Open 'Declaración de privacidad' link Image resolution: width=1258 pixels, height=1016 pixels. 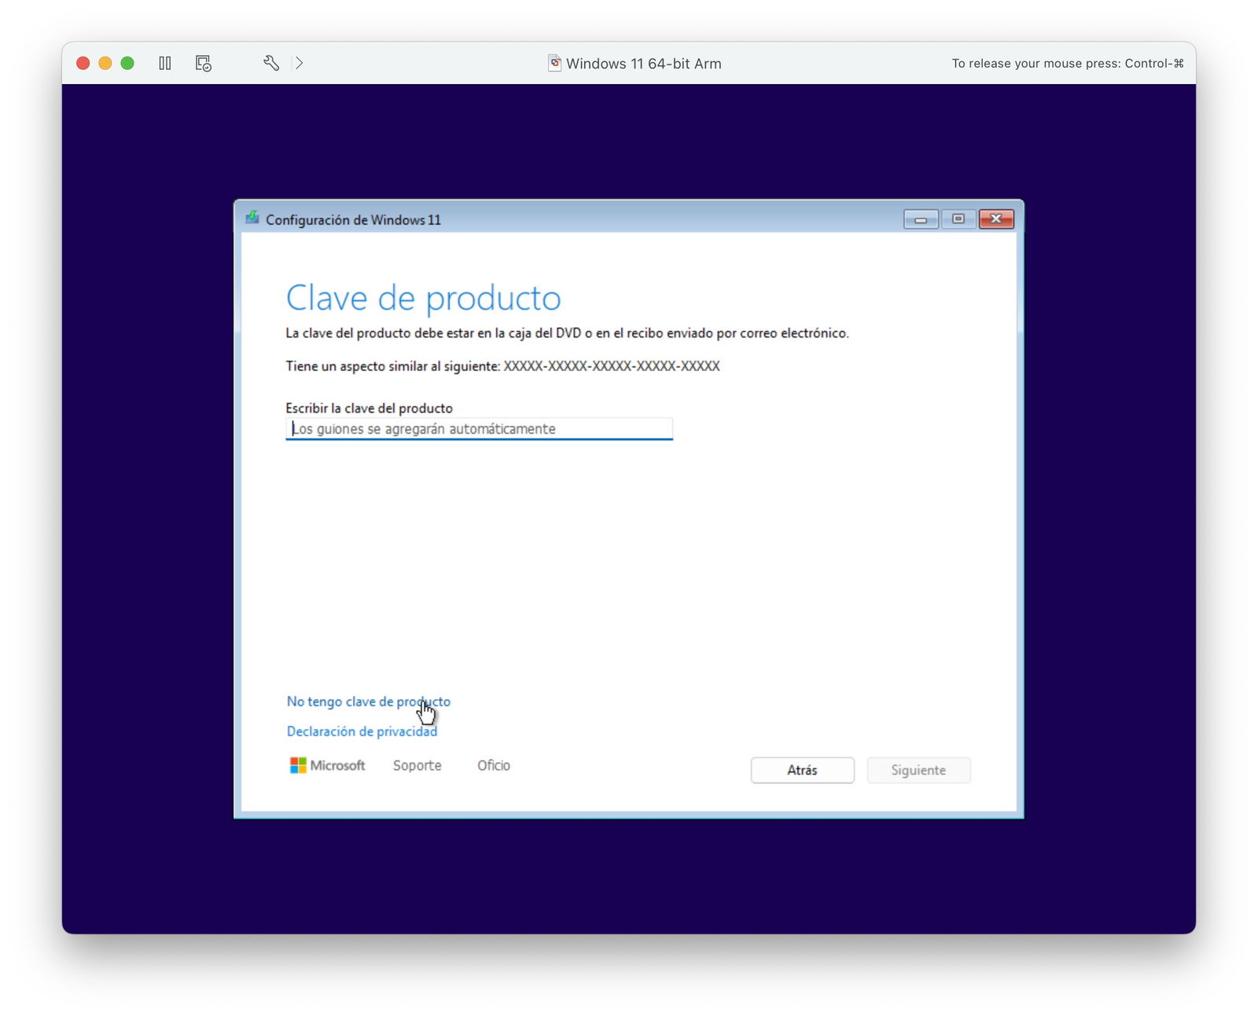[x=362, y=731]
